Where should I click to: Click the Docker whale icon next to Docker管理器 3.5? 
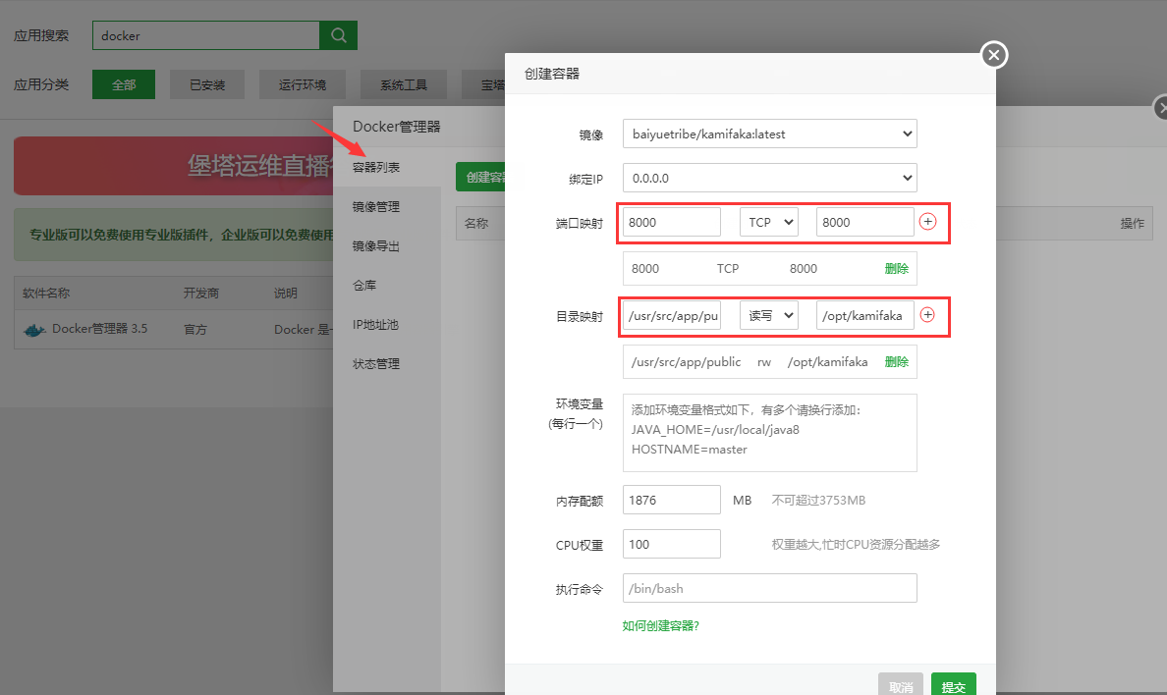(32, 332)
